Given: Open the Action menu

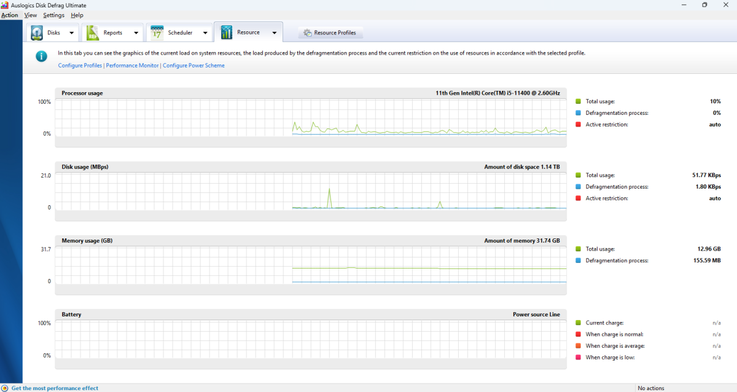Looking at the screenshot, I should coord(10,15).
